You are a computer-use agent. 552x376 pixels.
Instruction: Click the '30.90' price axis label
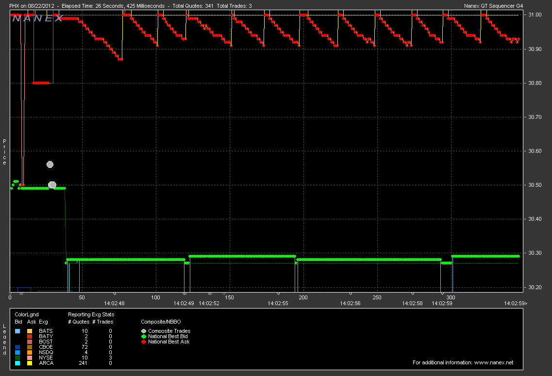[x=535, y=49]
